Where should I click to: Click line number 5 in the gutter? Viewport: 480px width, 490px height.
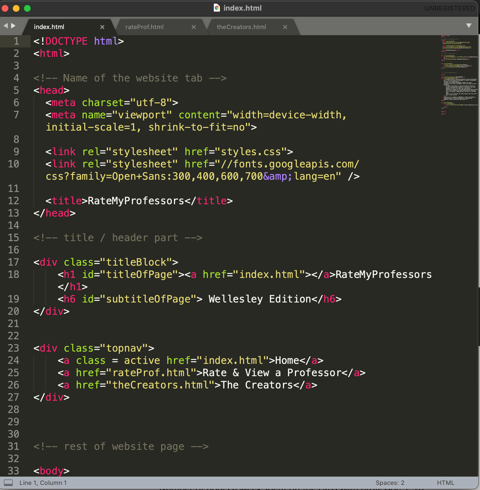click(x=16, y=90)
